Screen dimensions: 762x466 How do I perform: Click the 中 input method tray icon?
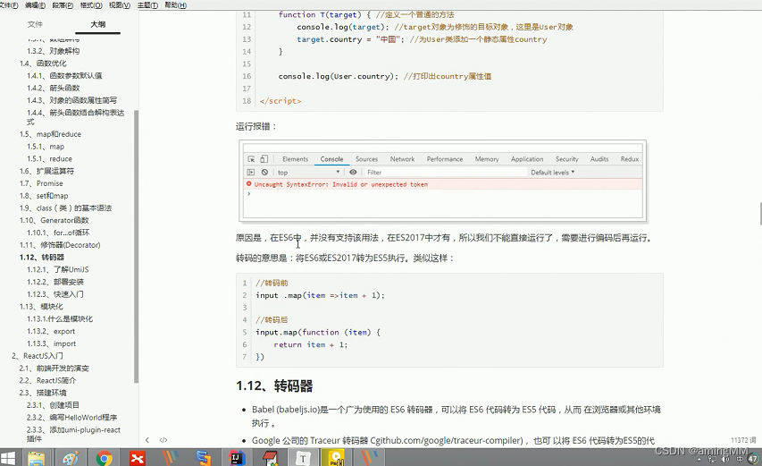click(739, 459)
